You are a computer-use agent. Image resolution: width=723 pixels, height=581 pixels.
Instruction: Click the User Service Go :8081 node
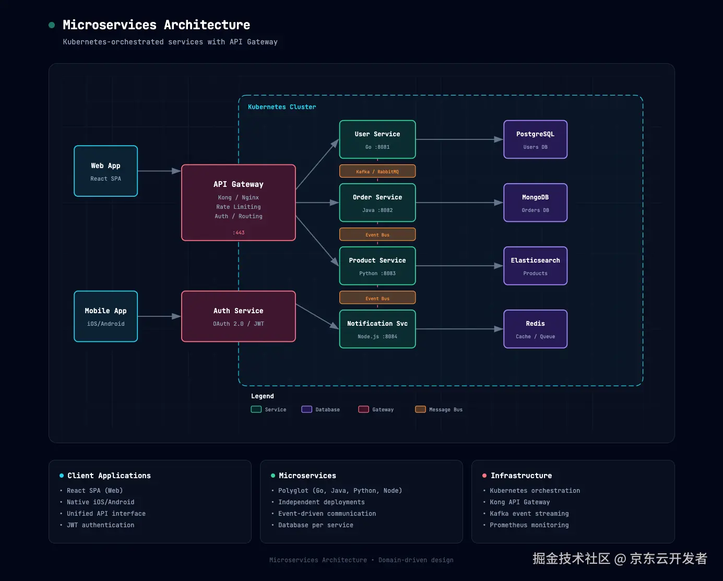(377, 139)
